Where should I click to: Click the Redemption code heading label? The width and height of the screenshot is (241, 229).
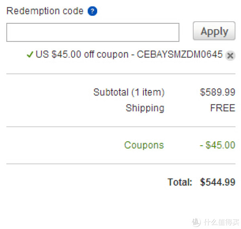45,11
